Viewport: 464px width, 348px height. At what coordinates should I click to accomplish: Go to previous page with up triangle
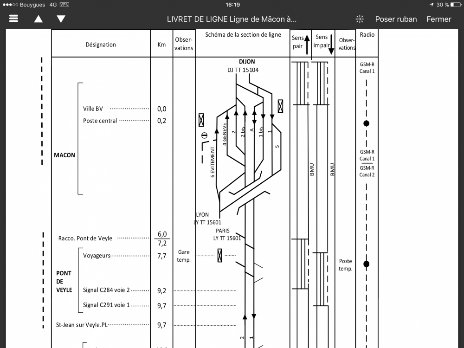click(x=38, y=19)
